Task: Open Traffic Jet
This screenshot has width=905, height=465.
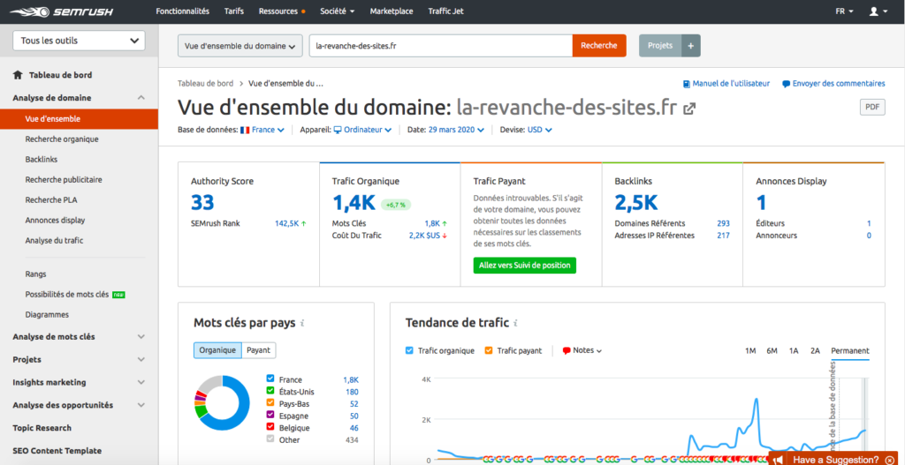Action: (x=445, y=11)
